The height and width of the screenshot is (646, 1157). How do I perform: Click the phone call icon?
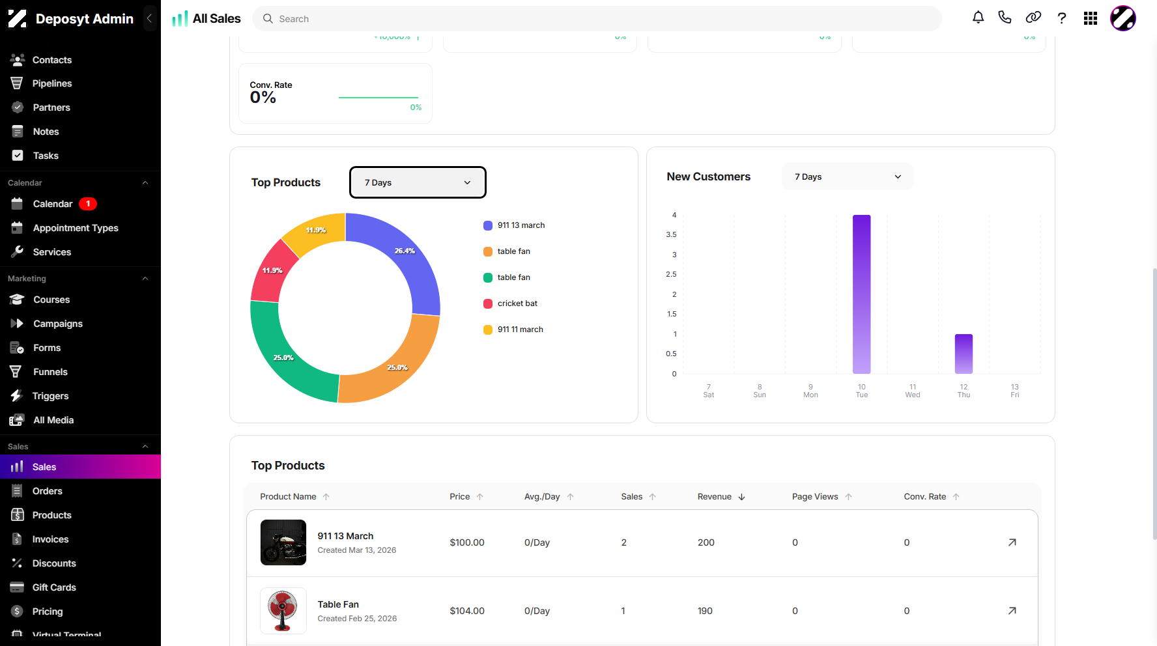1005,18
